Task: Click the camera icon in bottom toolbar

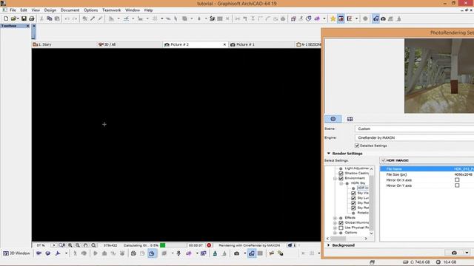Action: (237, 253)
